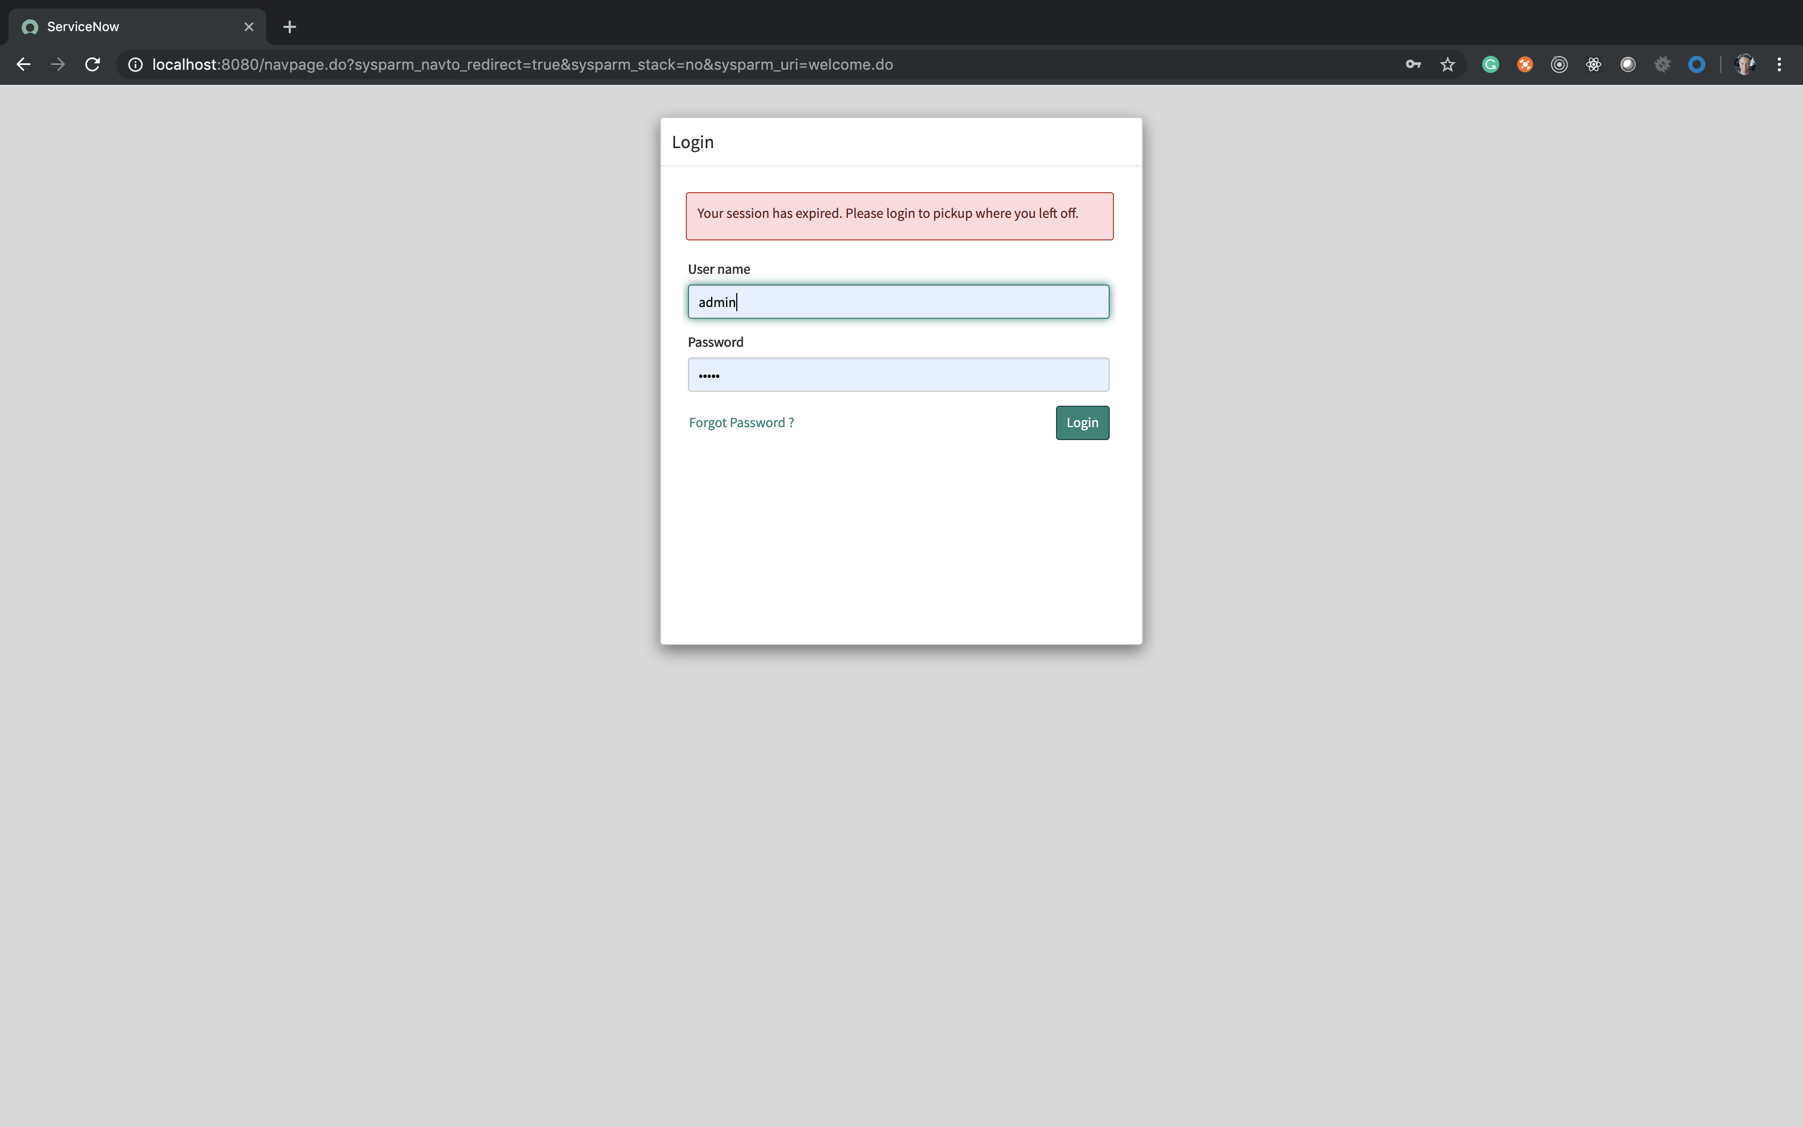Click the Login panel heading

point(693,142)
